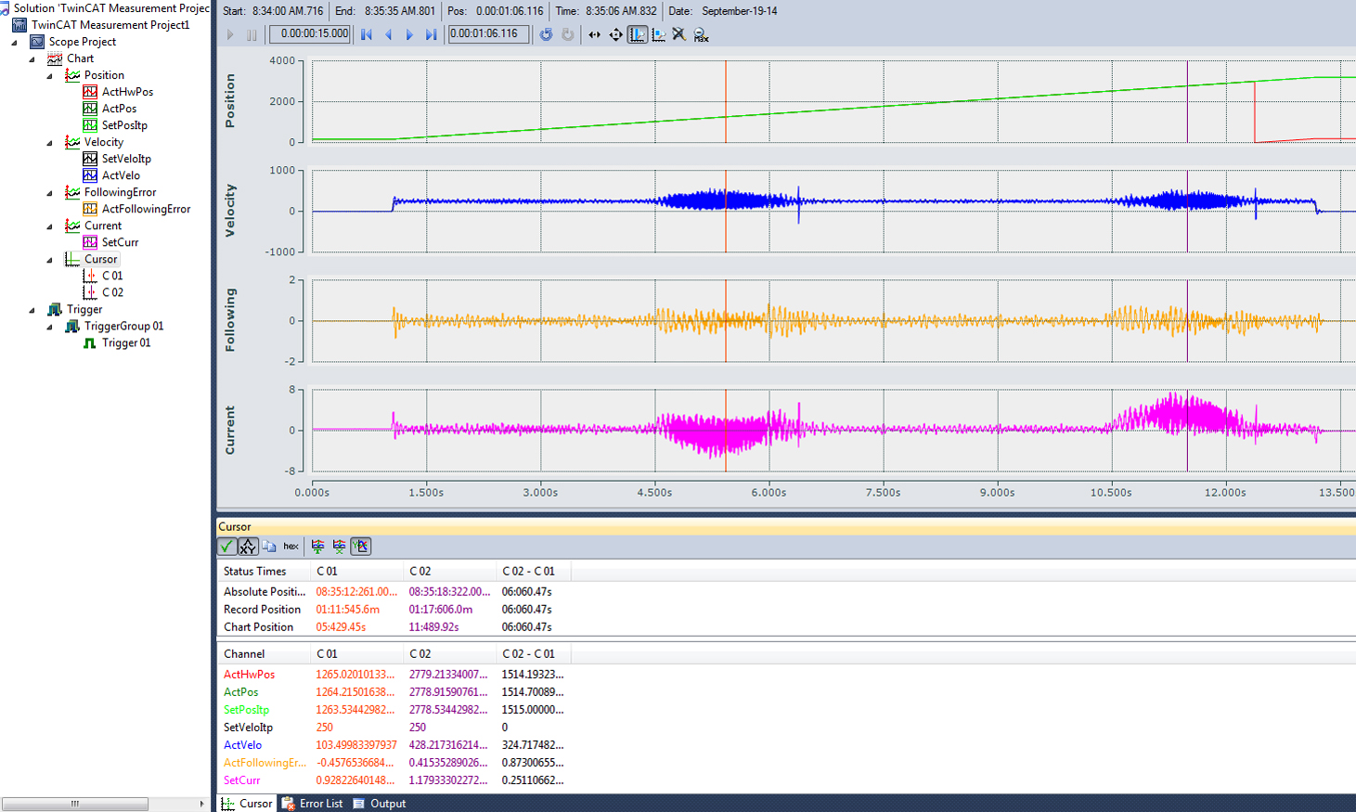Collapse the Velocity axis node
Screen dimensions: 1356x812
(x=49, y=143)
